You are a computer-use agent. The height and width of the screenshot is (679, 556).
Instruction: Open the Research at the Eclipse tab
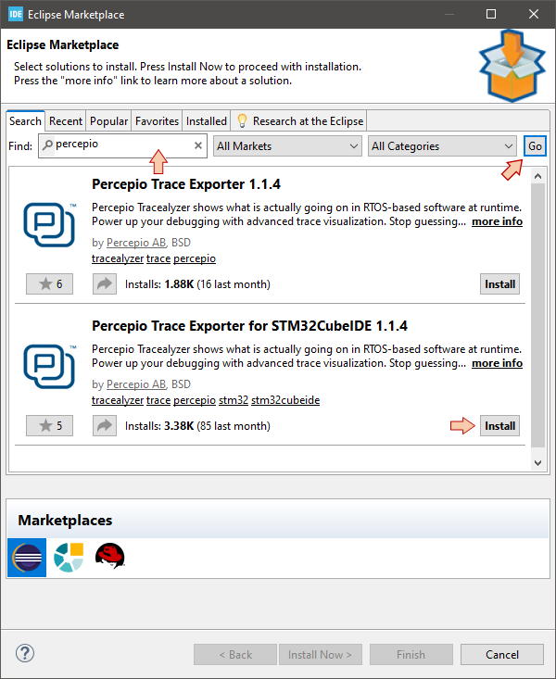click(x=299, y=120)
